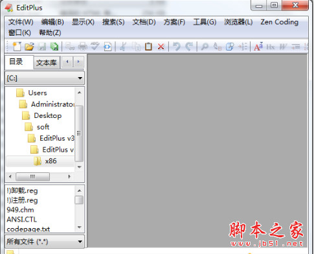Click the Redo arrow icon
Viewport: 314px width, 254px height.
coord(189,47)
